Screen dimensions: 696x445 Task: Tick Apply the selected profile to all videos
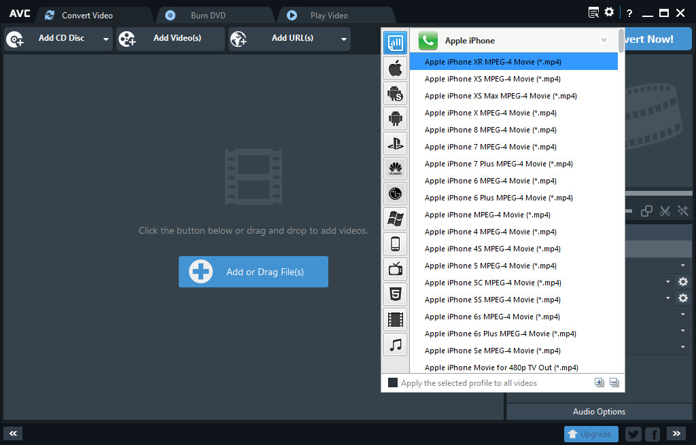pos(393,382)
